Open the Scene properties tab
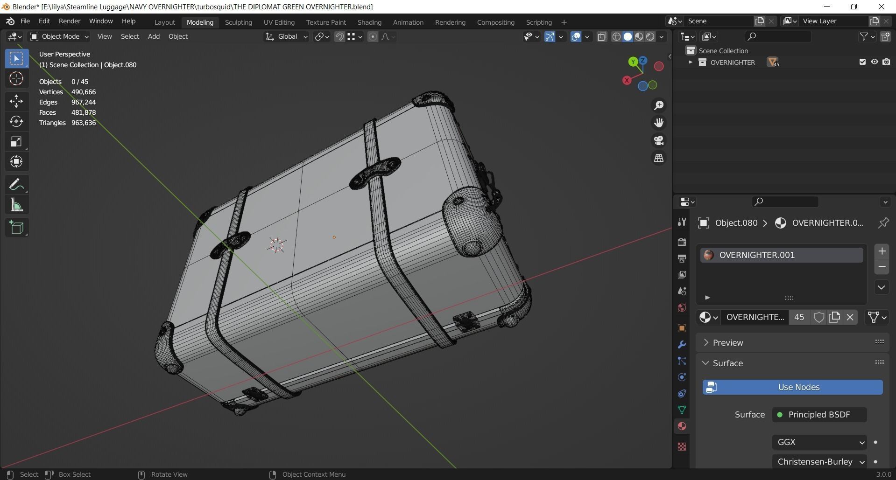 pyautogui.click(x=682, y=291)
